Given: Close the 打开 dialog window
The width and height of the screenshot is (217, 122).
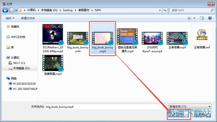Looking at the screenshot, I should [x=211, y=4].
